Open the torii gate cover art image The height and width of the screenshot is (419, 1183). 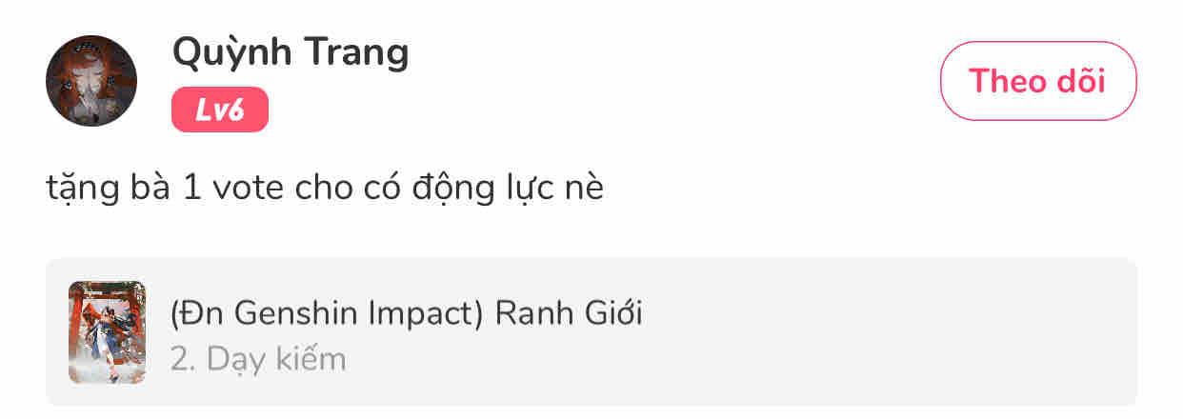(x=107, y=332)
